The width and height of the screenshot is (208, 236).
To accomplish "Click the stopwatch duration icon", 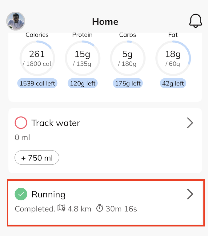I will (99, 208).
